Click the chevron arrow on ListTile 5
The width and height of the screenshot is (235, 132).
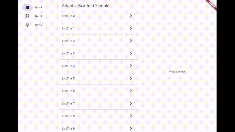[x=131, y=78]
